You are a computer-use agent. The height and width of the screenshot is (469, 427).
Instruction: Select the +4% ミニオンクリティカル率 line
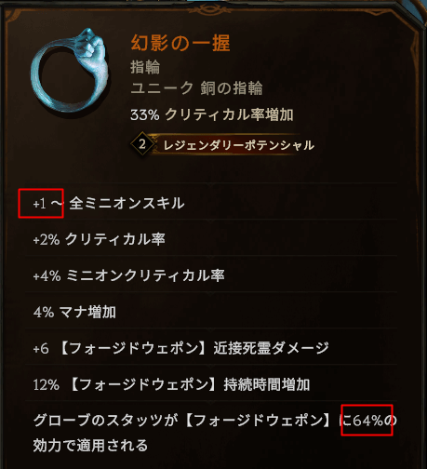click(128, 275)
